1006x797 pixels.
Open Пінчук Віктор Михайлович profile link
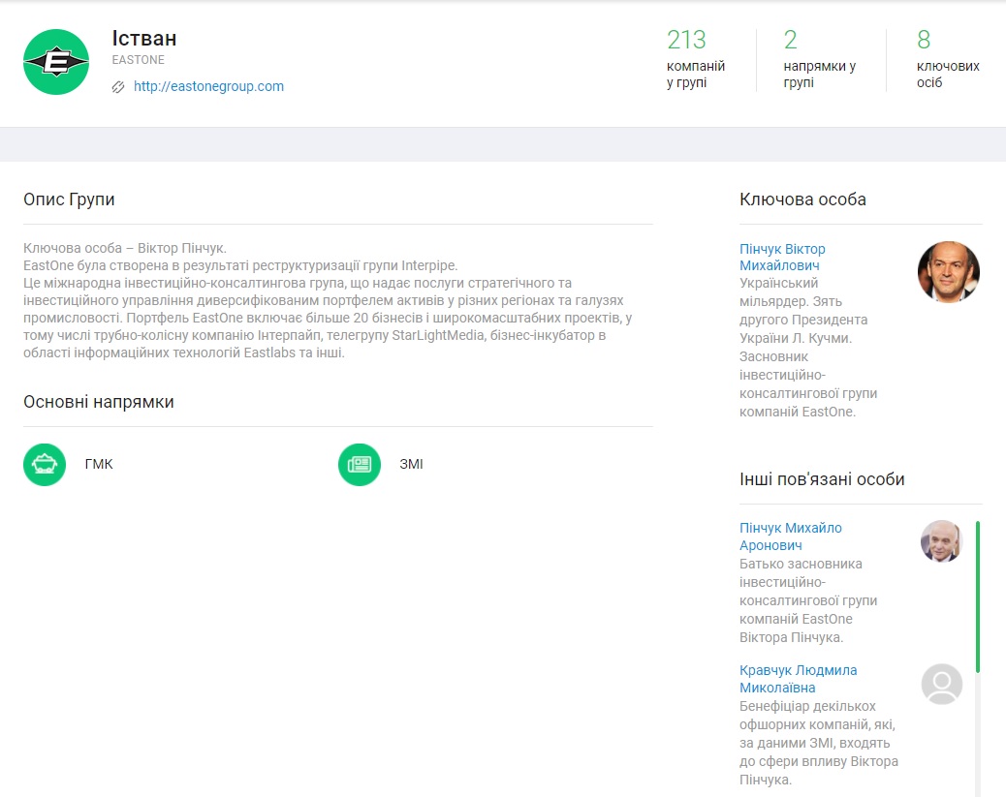coord(782,257)
